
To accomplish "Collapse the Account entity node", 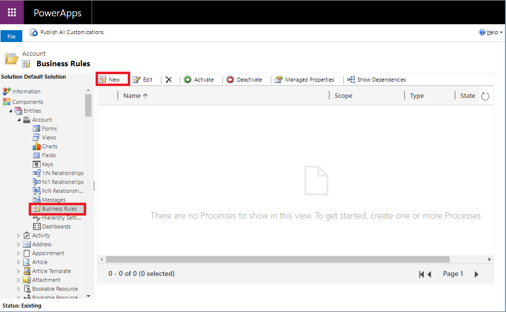I will tap(19, 120).
